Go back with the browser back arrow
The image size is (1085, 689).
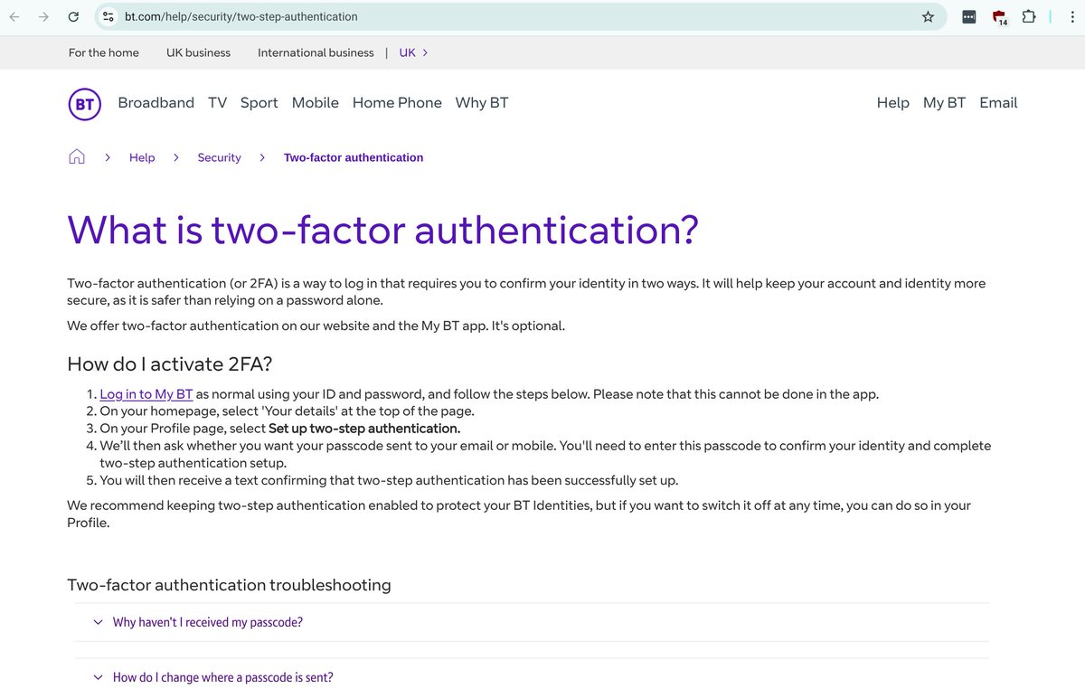tap(14, 16)
